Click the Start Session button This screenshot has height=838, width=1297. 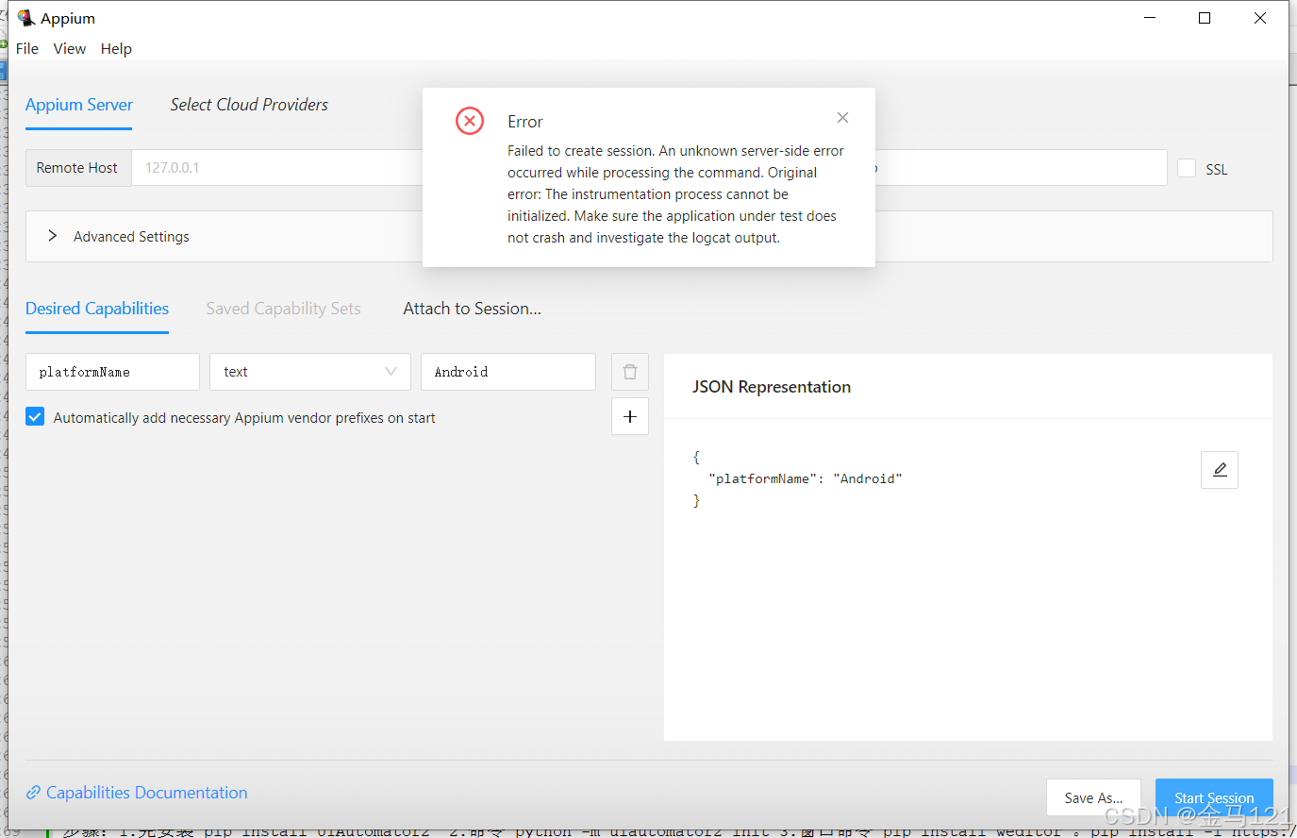pos(1214,797)
